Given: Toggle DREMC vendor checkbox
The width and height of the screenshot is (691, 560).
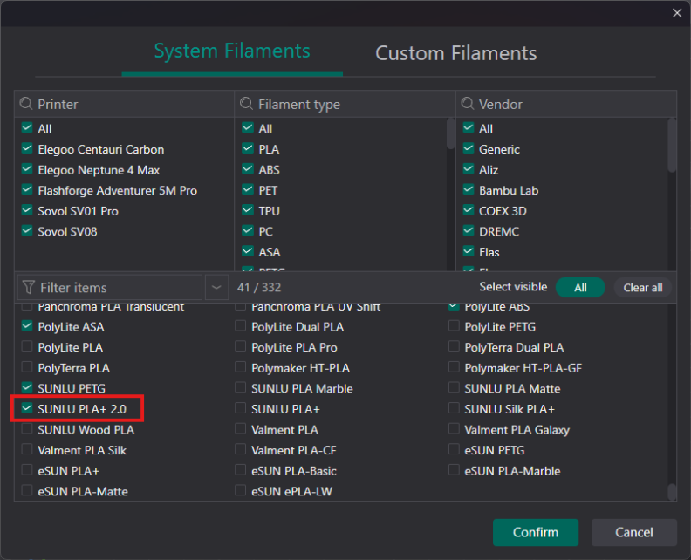Looking at the screenshot, I should tap(469, 231).
